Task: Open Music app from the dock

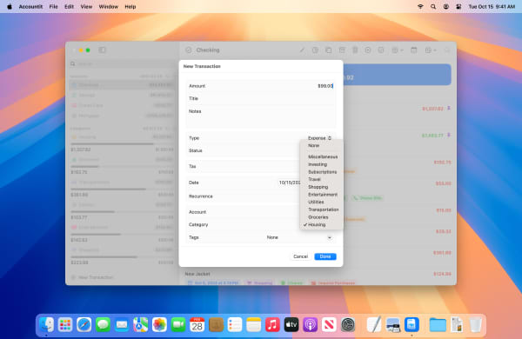Action: coord(272,325)
